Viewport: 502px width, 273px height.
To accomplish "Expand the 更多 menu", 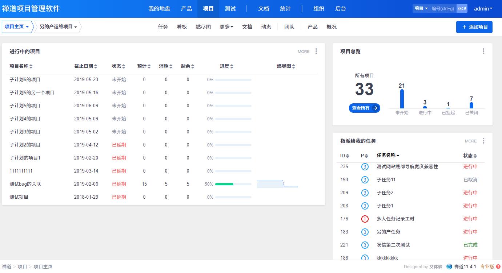I will point(226,27).
